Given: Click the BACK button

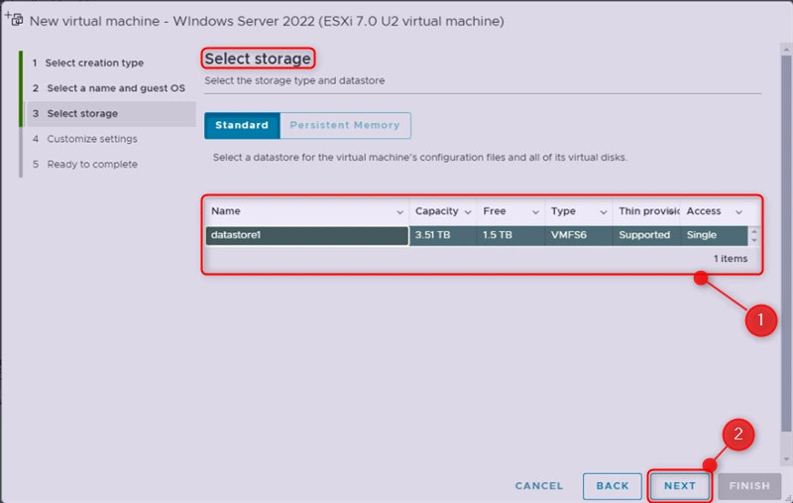Looking at the screenshot, I should click(x=613, y=486).
